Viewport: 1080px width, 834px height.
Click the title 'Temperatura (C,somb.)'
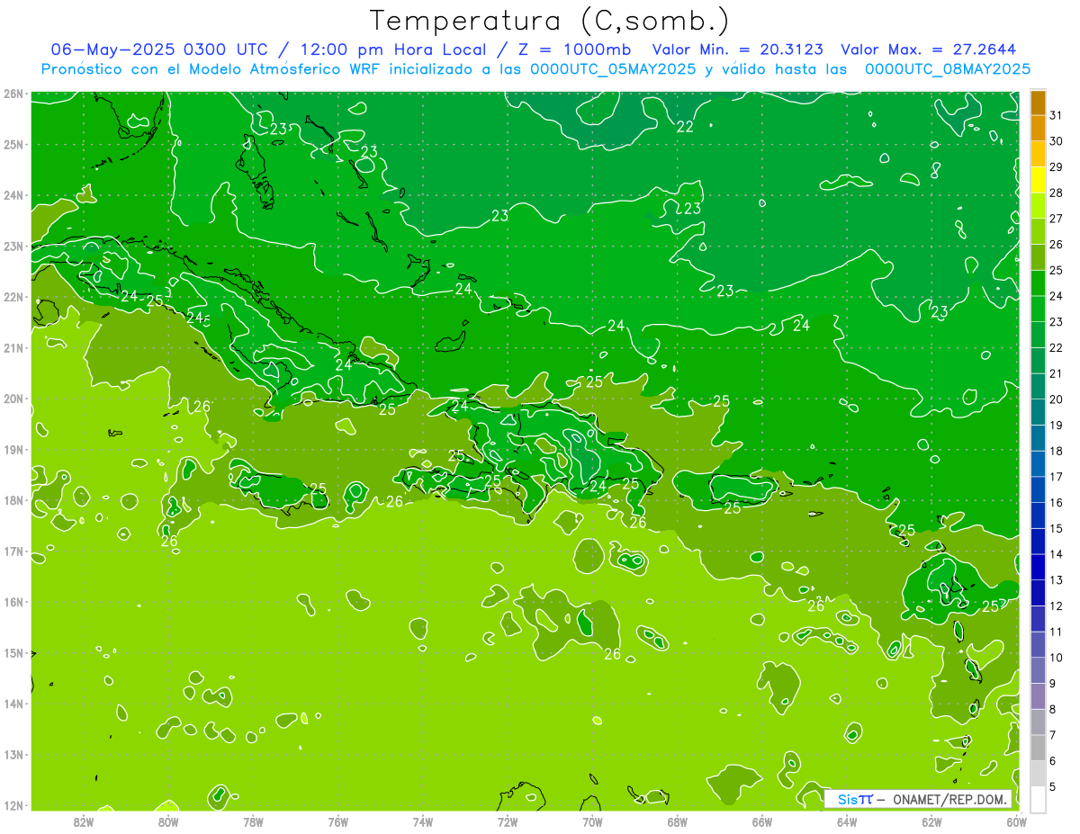(x=551, y=21)
